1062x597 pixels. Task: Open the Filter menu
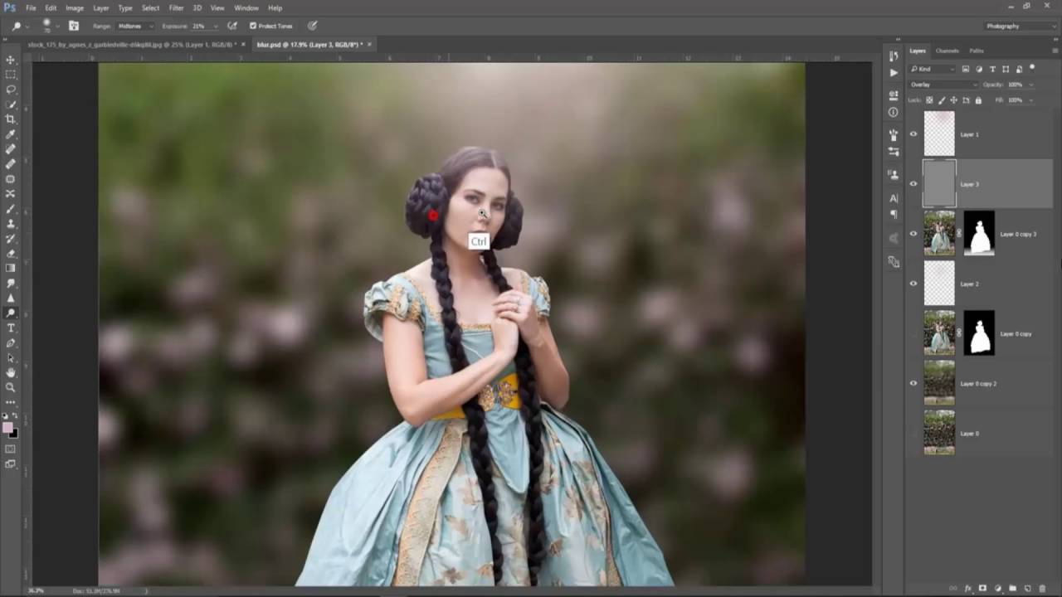point(176,7)
